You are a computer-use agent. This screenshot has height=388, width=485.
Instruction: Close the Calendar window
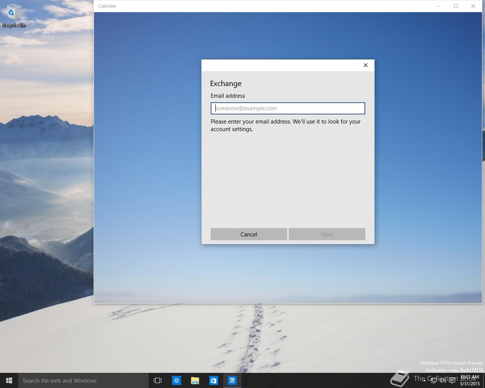473,6
